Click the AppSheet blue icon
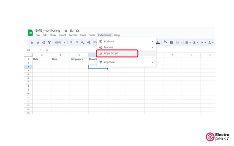 tap(101, 62)
